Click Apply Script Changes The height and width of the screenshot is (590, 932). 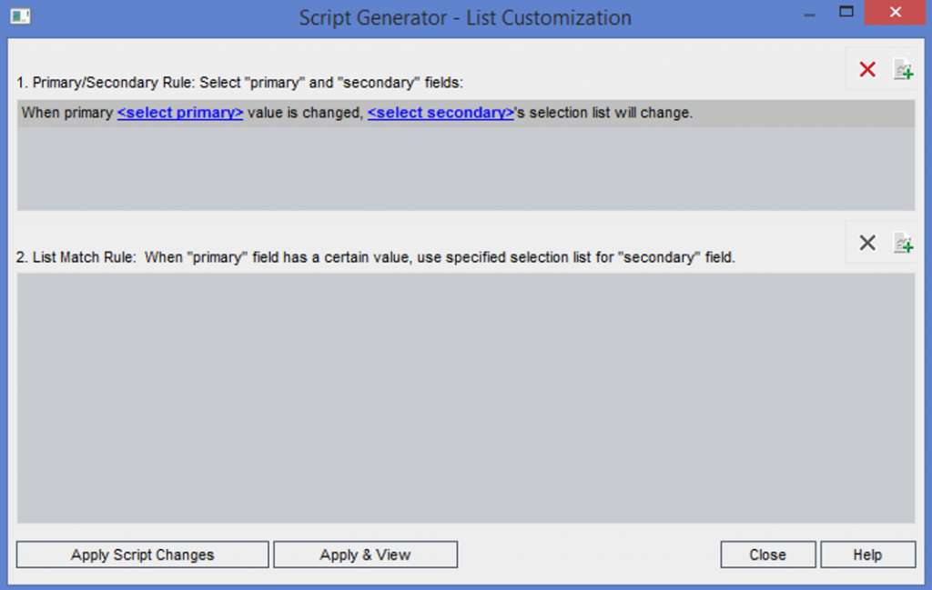(x=142, y=555)
